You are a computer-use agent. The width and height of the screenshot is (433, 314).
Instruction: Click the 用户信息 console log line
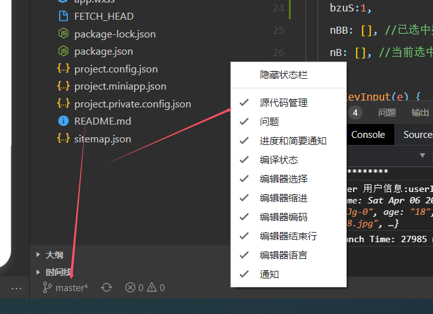pos(390,189)
